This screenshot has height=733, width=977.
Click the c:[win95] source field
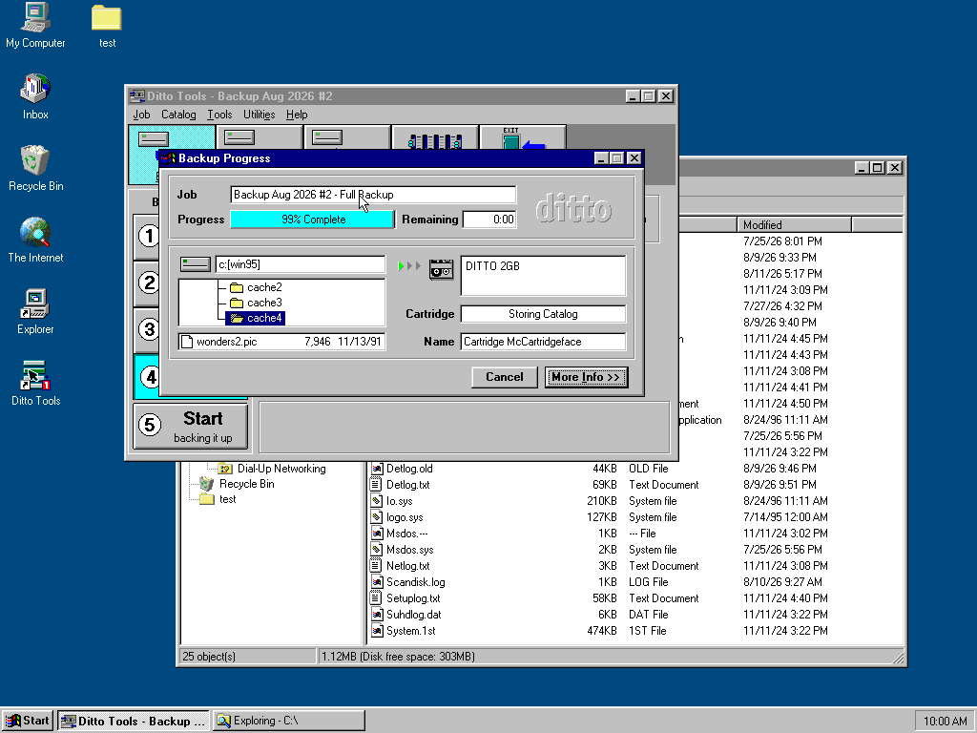[301, 264]
